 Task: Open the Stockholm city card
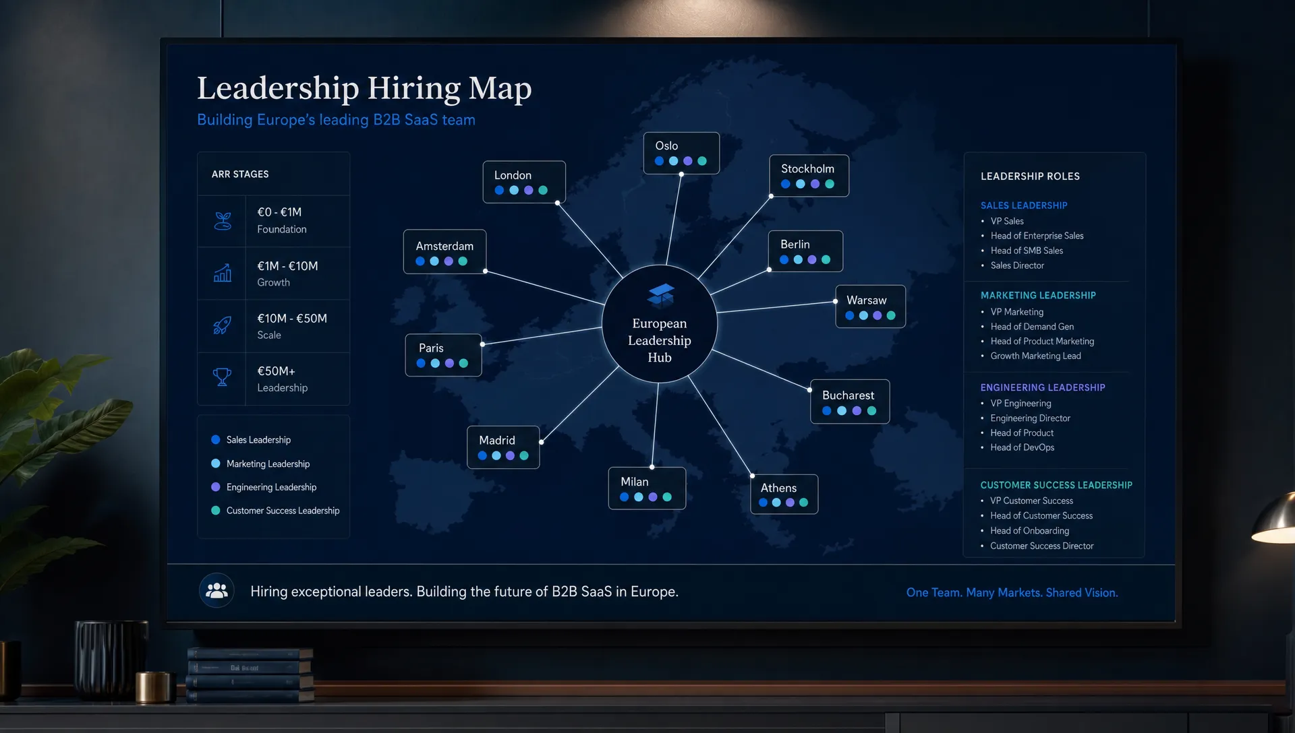[809, 176]
